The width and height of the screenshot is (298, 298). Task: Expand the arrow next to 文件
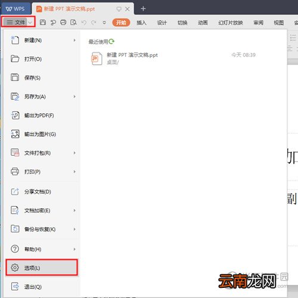[30, 22]
